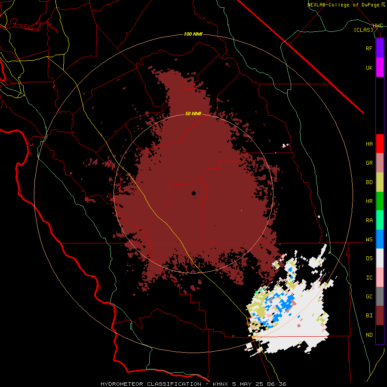Image resolution: width=387 pixels, height=387 pixels.
Task: Click the HHC product code label
Action: (378, 26)
